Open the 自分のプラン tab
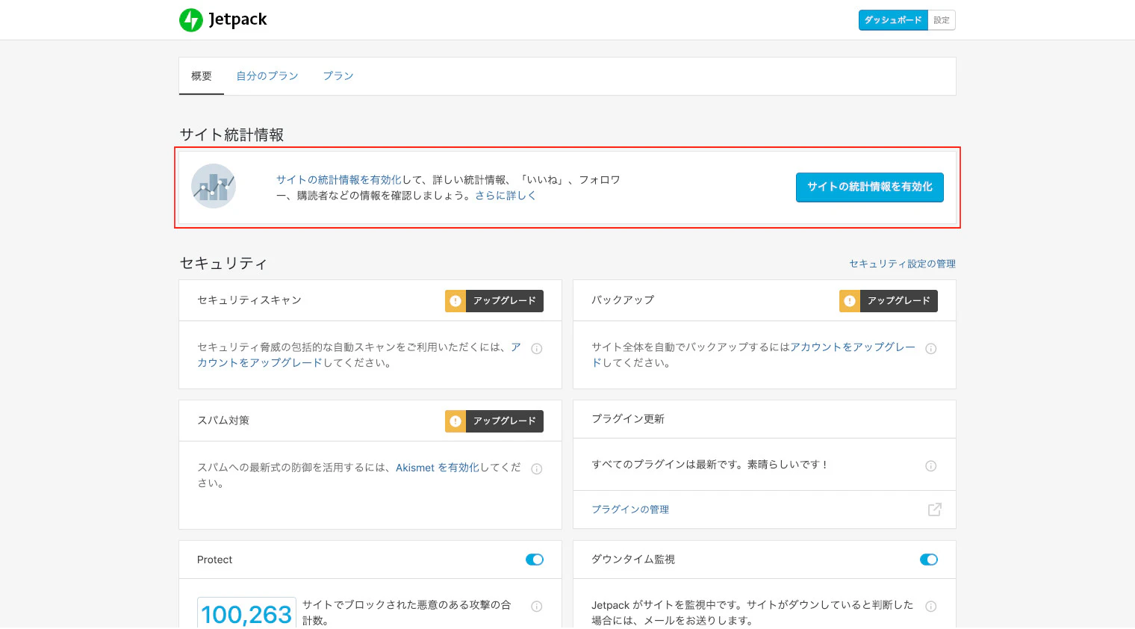Image resolution: width=1135 pixels, height=629 pixels. coord(267,76)
